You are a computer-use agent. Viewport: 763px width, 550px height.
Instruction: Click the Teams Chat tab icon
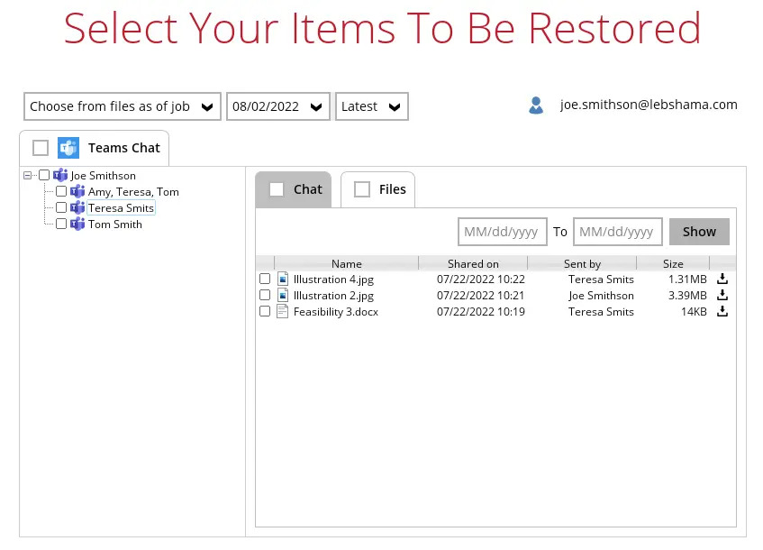click(x=68, y=148)
